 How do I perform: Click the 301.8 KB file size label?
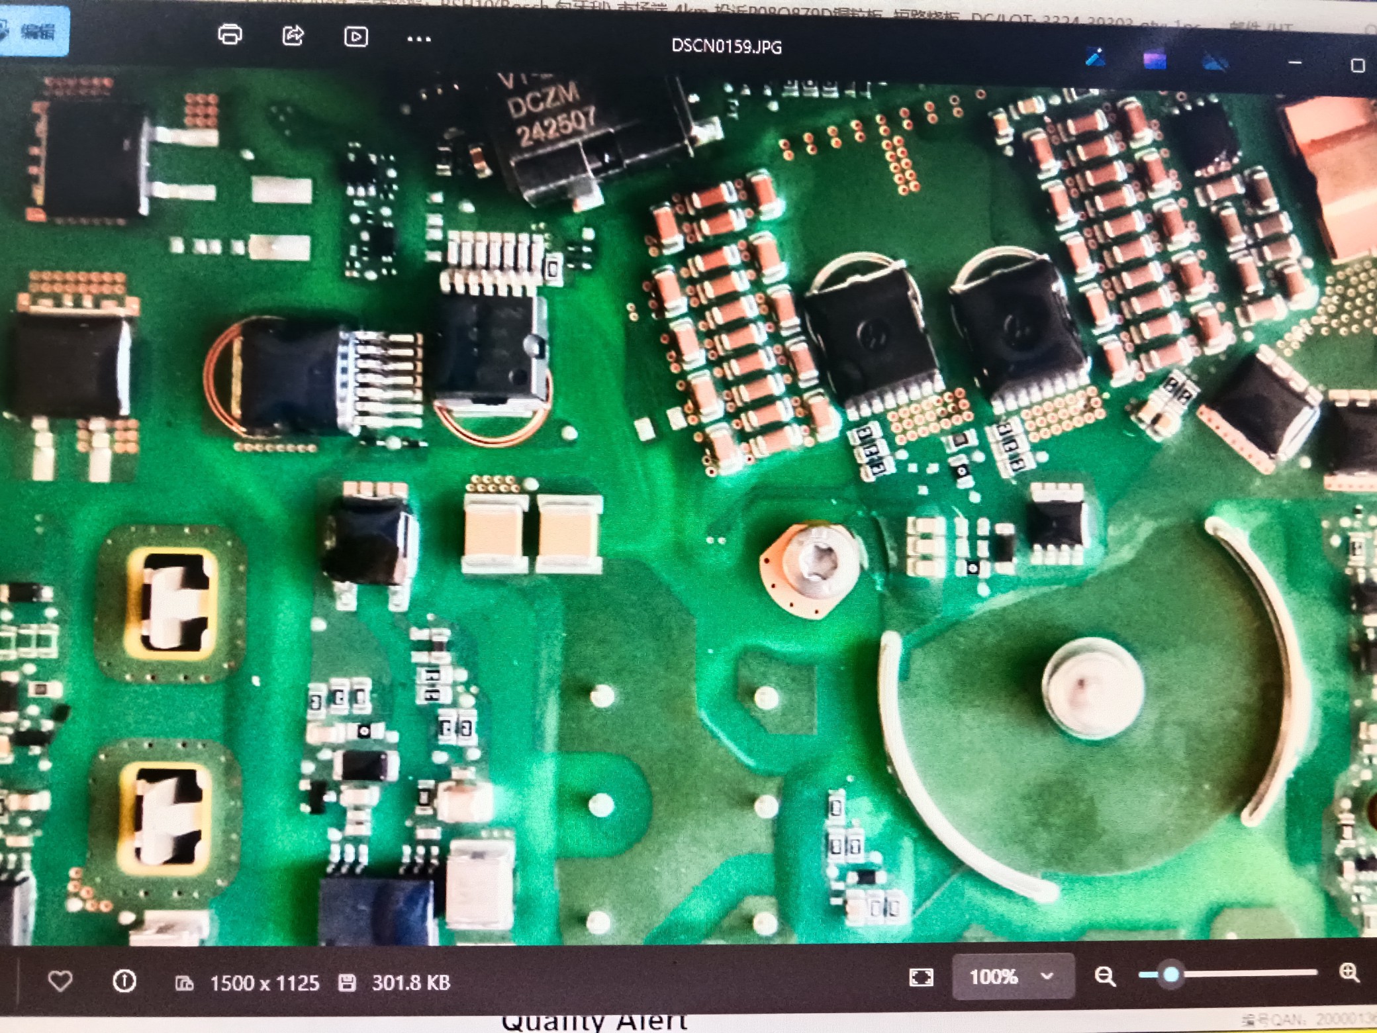click(x=410, y=983)
